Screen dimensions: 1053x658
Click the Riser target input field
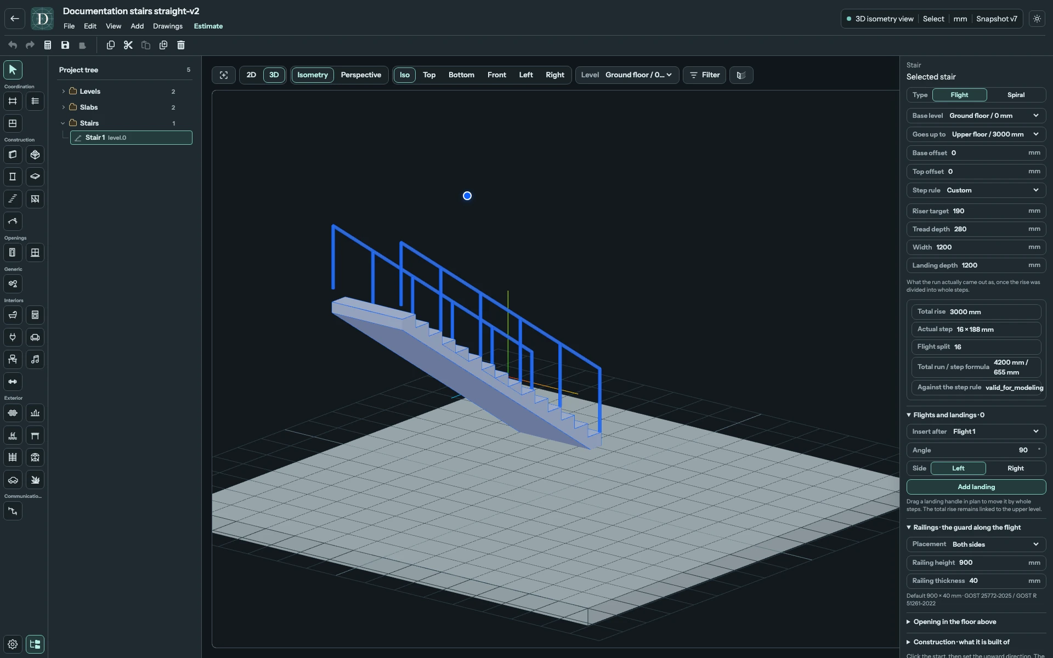coord(976,211)
